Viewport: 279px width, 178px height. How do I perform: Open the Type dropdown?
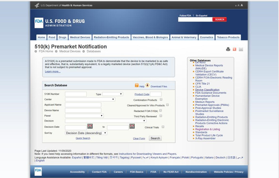(112, 94)
